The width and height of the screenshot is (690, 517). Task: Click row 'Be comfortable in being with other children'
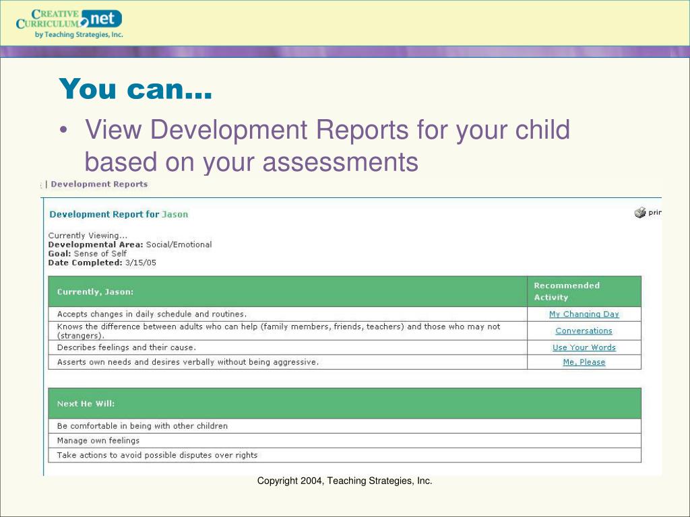pos(344,425)
